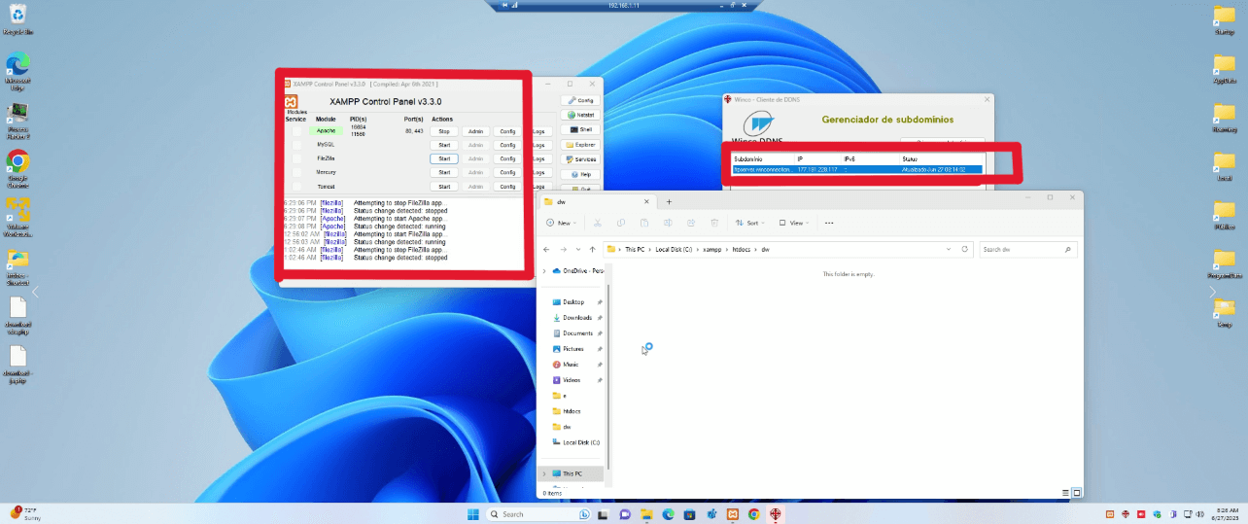
Task: Open the Windows Start menu
Action: coord(473,513)
